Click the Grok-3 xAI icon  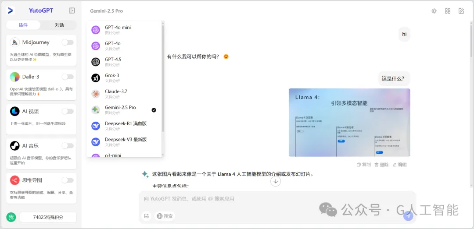click(96, 78)
